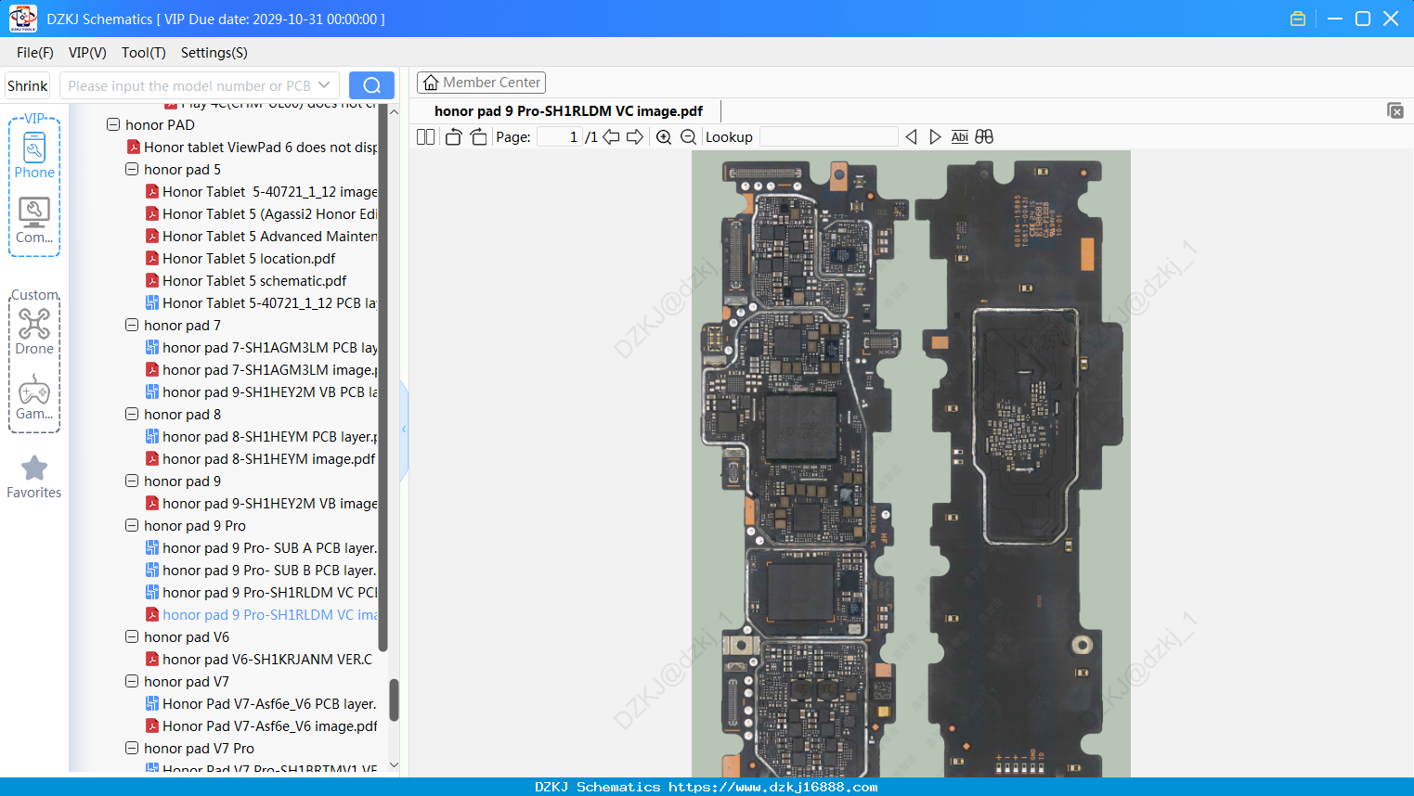This screenshot has width=1414, height=796.
Task: Open Member Center home button
Action: click(481, 83)
